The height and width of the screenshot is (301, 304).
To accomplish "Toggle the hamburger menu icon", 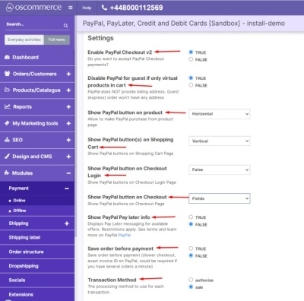I will click(71, 8).
